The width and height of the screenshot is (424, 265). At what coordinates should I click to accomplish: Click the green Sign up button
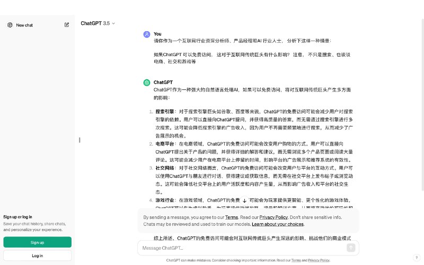37,242
